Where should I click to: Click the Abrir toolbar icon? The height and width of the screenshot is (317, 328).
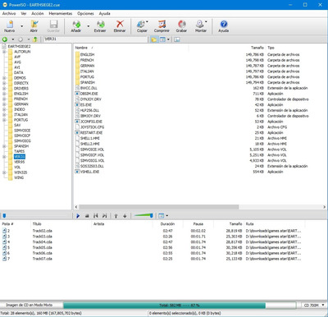click(34, 25)
